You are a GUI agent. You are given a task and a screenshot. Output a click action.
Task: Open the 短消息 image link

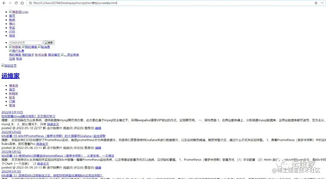point(44,47)
